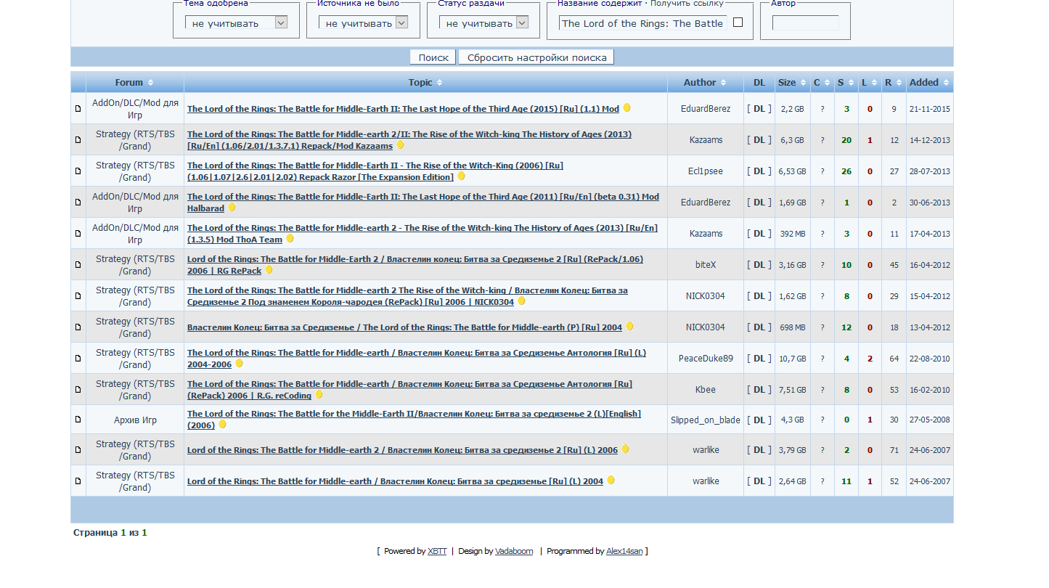Sort by C column arrows

click(827, 83)
